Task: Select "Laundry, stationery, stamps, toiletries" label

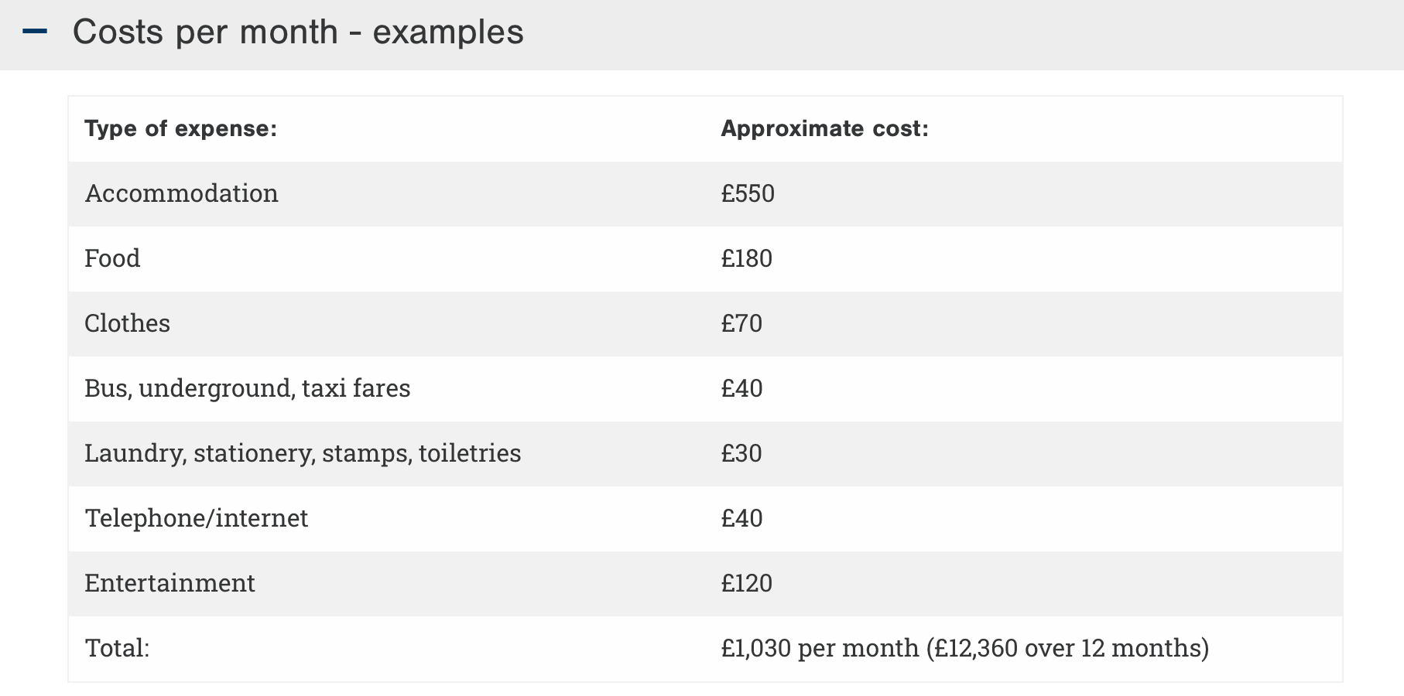Action: pyautogui.click(x=303, y=453)
